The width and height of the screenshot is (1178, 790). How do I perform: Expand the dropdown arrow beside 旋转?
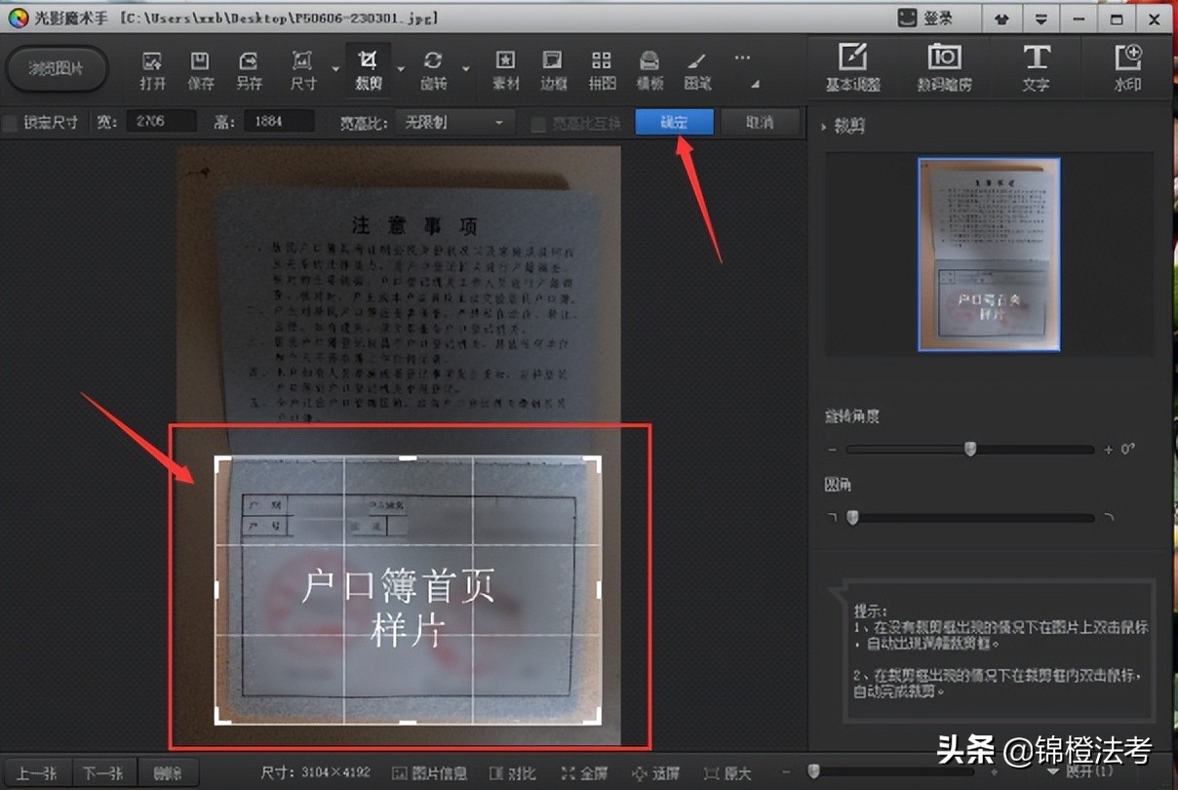pyautogui.click(x=465, y=67)
